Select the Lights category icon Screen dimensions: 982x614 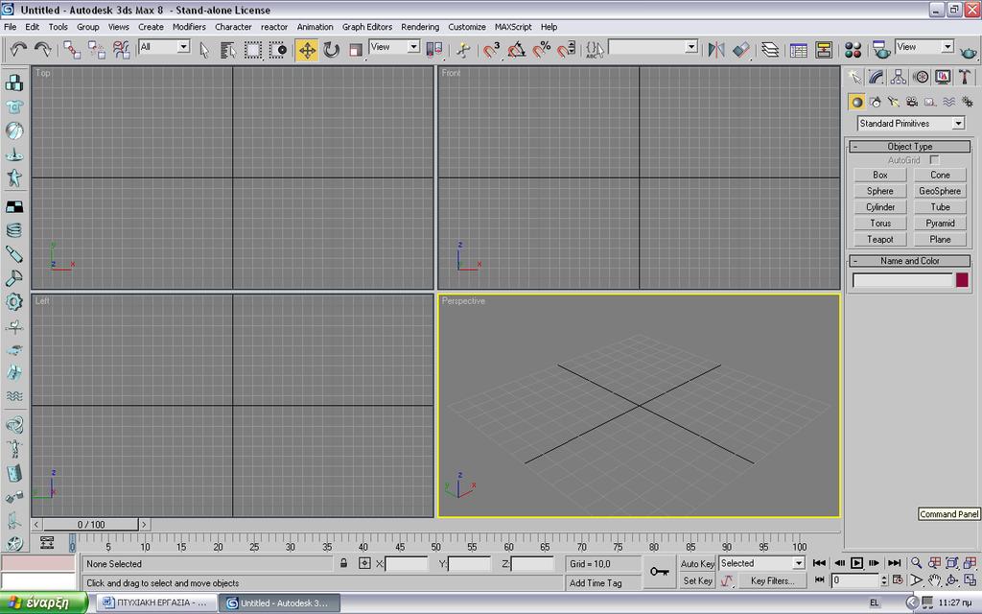click(894, 102)
